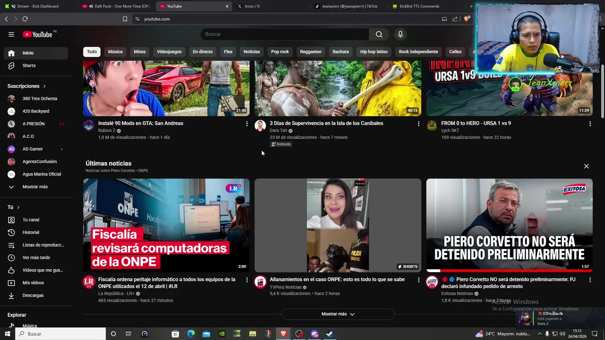Focus the YouTube Buscar search field
Image resolution: width=605 pixels, height=340 pixels.
click(285, 34)
